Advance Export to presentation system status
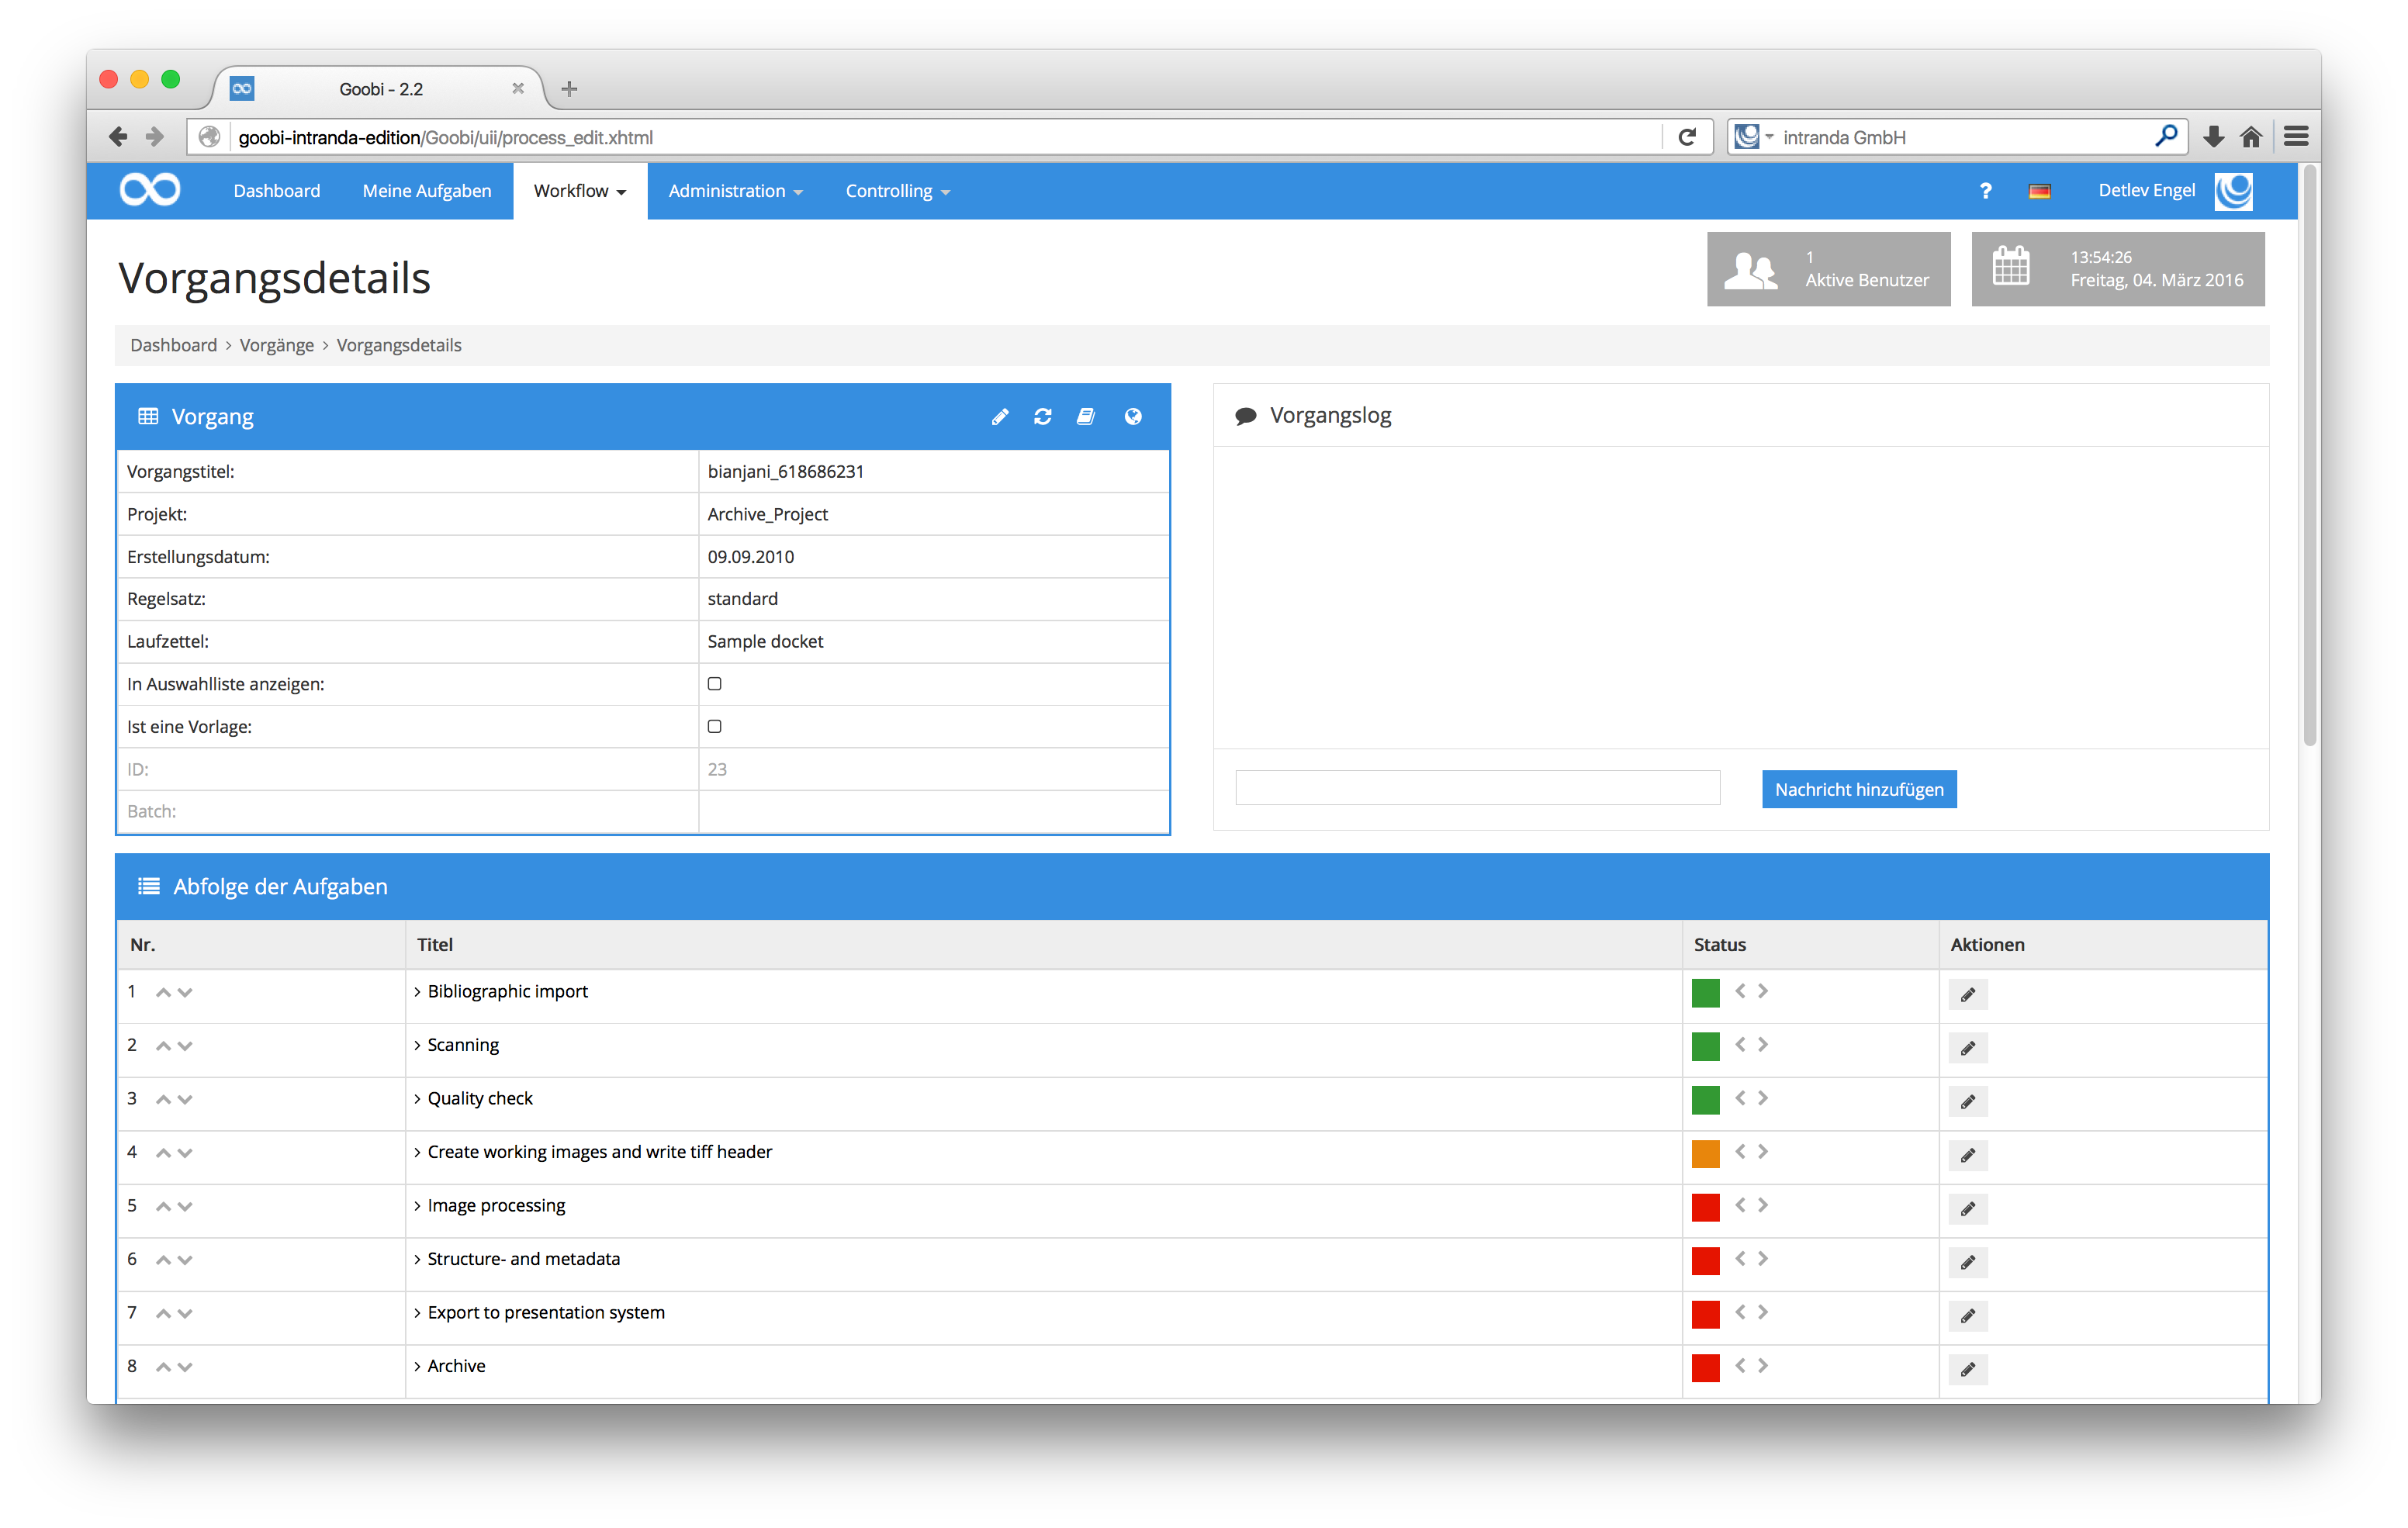 pos(1763,1312)
